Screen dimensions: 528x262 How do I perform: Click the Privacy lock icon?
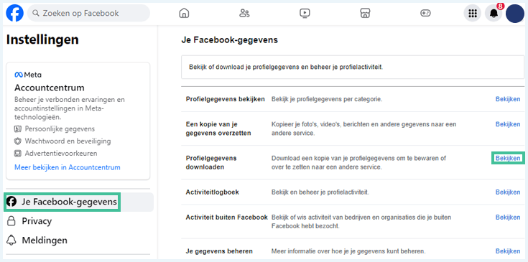[x=11, y=221]
